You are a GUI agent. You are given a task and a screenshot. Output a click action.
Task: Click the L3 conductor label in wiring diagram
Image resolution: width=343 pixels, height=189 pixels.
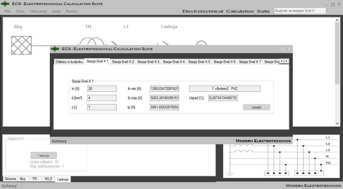point(328,150)
